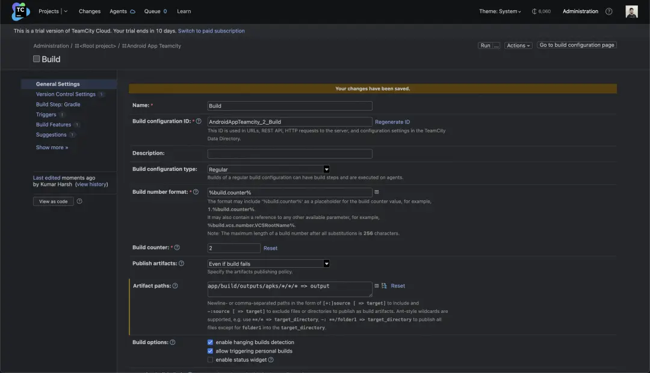Image resolution: width=650 pixels, height=373 pixels.
Task: Go to Build Step: Gradle section
Action: click(58, 105)
